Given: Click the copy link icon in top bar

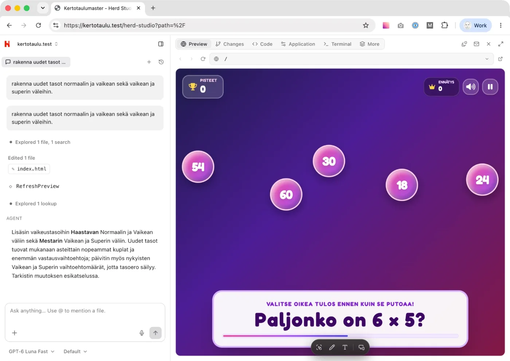Looking at the screenshot, I should tap(464, 44).
